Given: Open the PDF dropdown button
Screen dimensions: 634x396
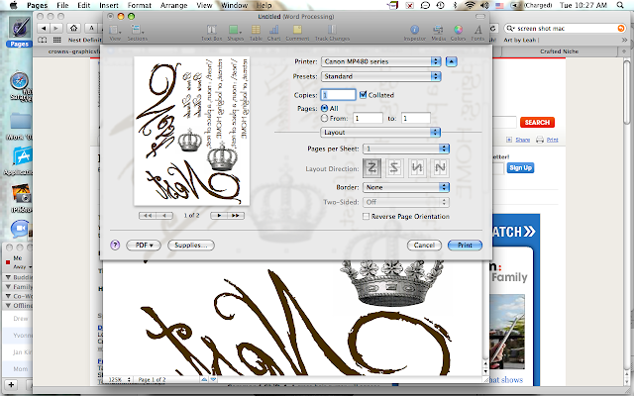Looking at the screenshot, I should 144,245.
